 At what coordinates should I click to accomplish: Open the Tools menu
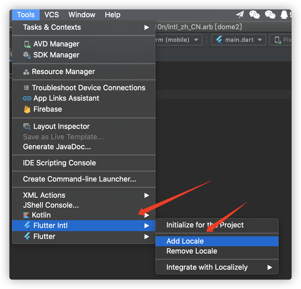(26, 15)
